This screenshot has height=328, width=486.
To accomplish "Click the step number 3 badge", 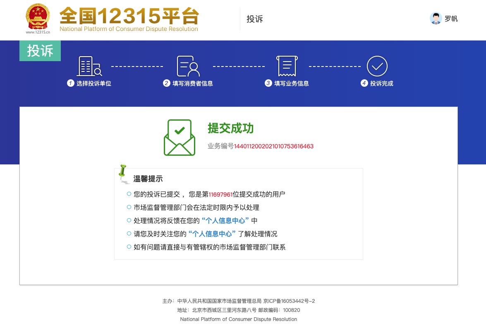I will click(268, 83).
